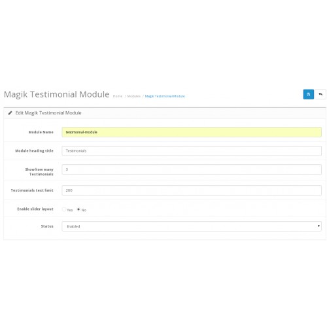Open the Status dropdown showing Enabled

(192, 226)
